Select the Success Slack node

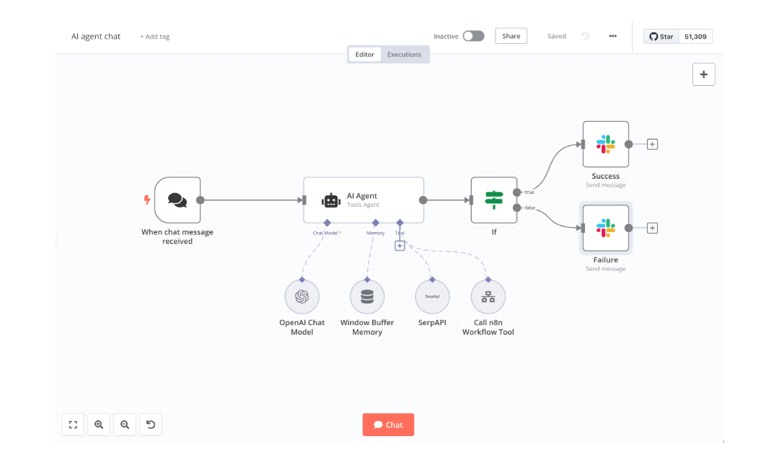click(x=605, y=144)
